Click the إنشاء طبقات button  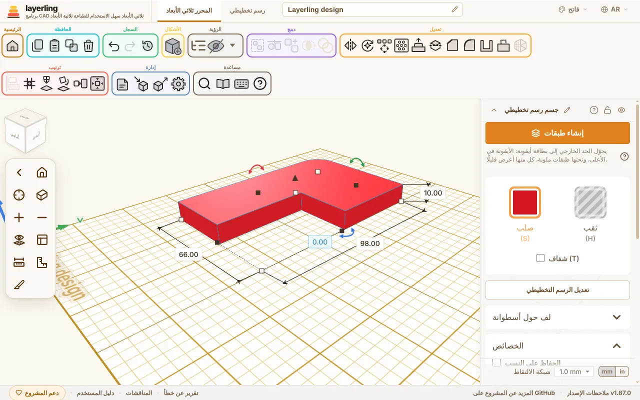click(557, 133)
